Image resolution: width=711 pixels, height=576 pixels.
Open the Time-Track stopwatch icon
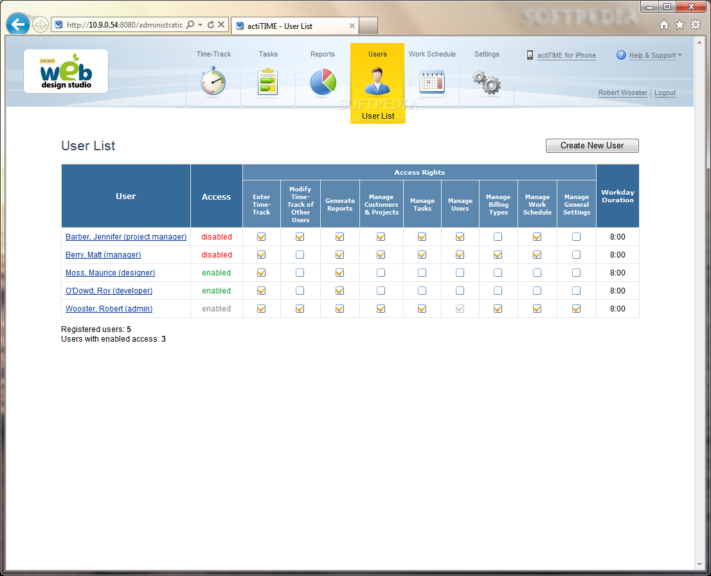pos(213,82)
